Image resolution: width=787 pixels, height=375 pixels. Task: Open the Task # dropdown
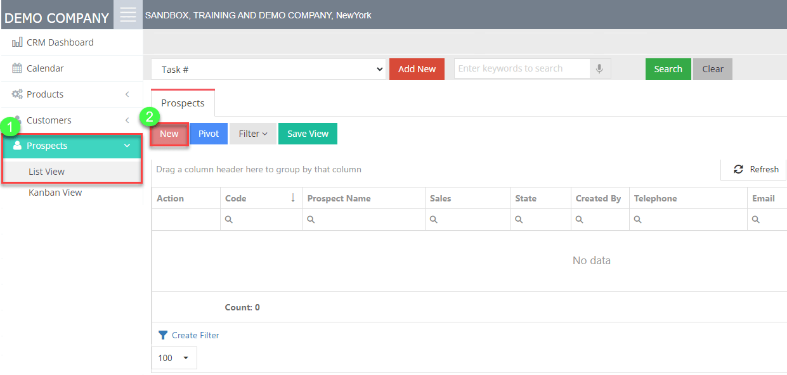tap(268, 69)
